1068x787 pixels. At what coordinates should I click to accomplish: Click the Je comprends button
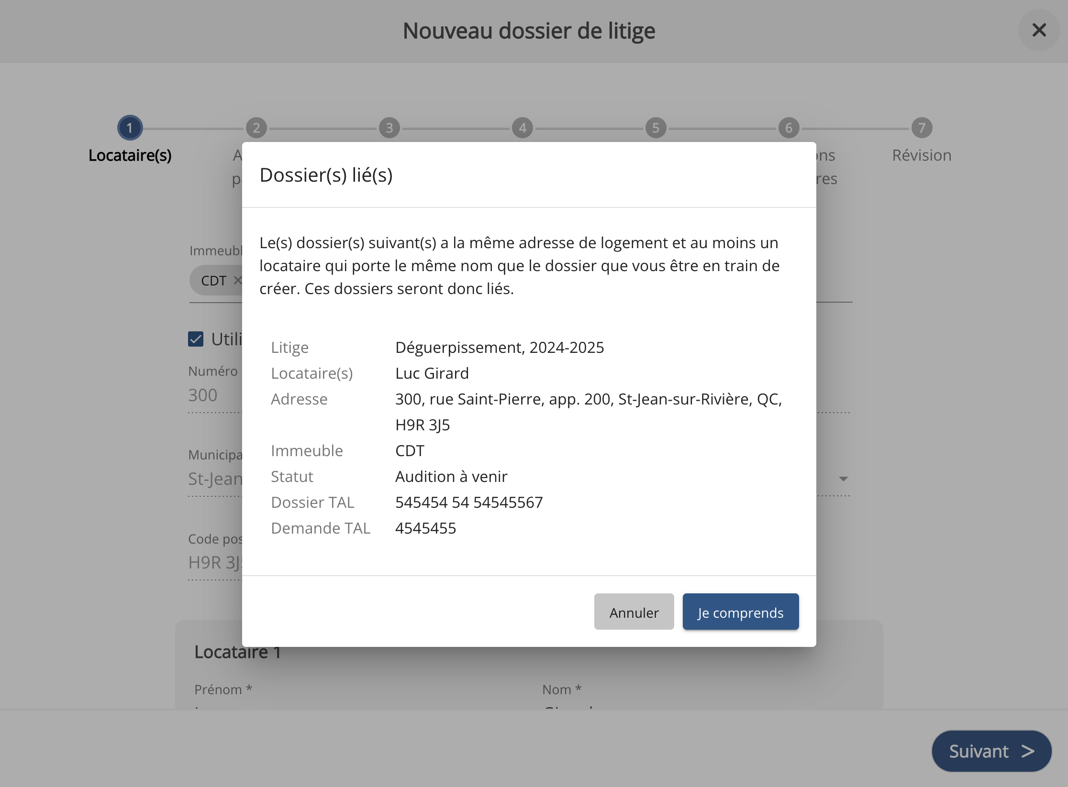[x=740, y=612]
